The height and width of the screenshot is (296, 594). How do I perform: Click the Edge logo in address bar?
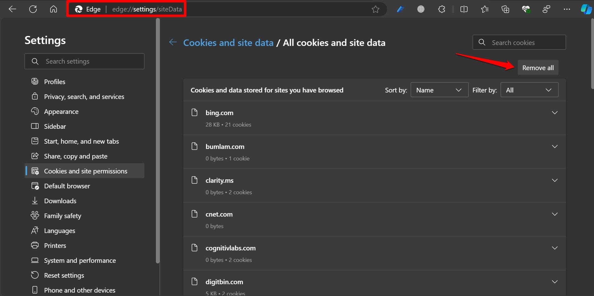click(x=78, y=9)
